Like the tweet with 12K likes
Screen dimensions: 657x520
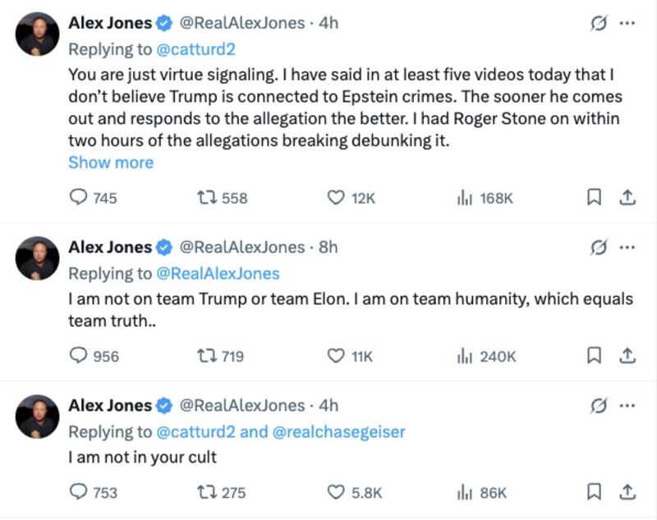pyautogui.click(x=335, y=197)
